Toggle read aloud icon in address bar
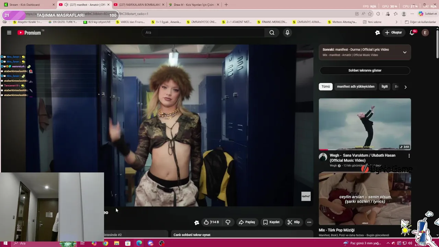Viewport: 439px width, 247px height. click(x=363, y=14)
